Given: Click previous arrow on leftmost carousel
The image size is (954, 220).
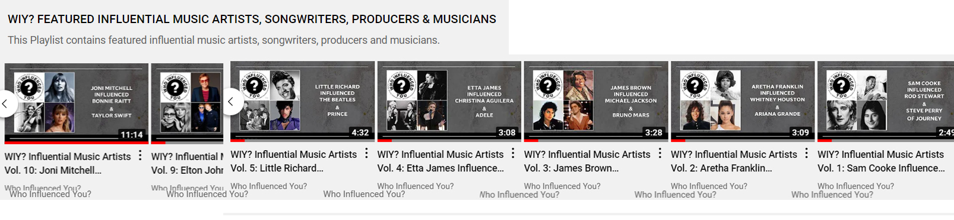Looking at the screenshot, I should 5,103.
